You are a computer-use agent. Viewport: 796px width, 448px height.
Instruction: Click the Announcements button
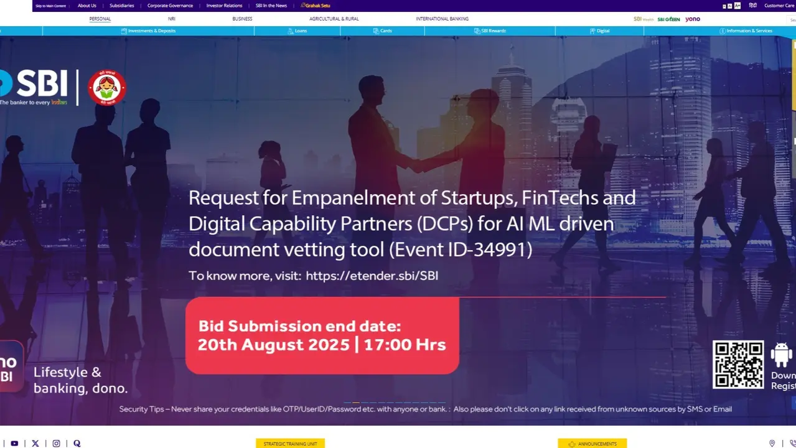pyautogui.click(x=592, y=444)
